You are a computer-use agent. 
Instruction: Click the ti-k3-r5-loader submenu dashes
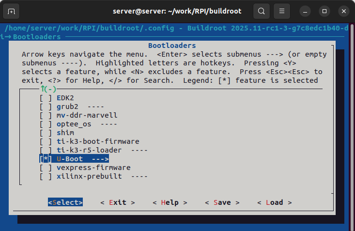(x=139, y=150)
